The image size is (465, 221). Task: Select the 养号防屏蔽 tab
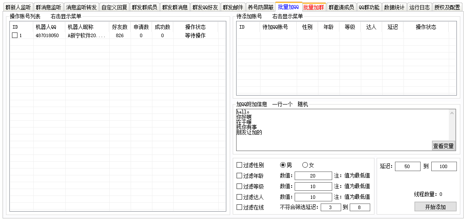(260, 7)
